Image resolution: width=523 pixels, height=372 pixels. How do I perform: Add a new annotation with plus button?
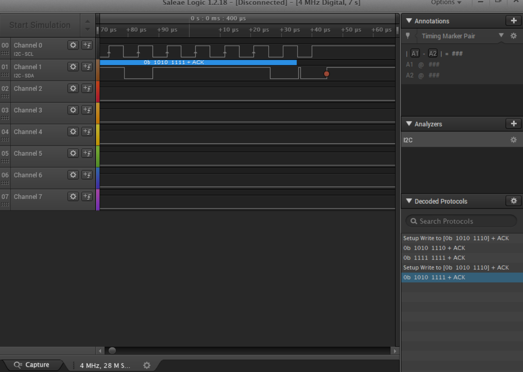point(514,21)
